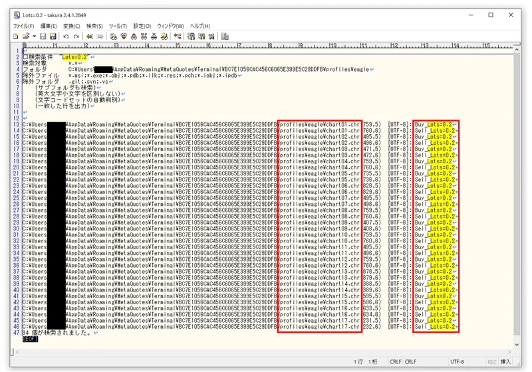Open the ウィンドウ(W) menu

(170, 26)
